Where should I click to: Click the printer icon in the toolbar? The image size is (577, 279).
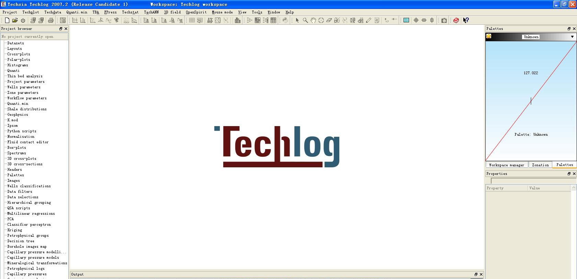tap(51, 20)
